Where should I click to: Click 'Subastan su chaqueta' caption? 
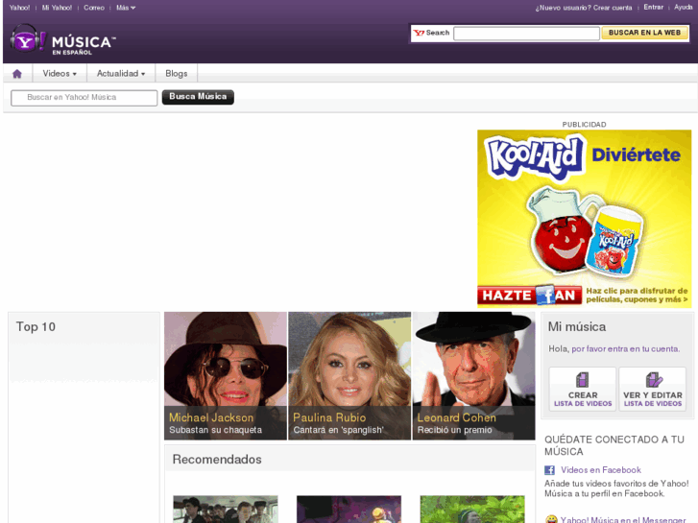(x=215, y=430)
